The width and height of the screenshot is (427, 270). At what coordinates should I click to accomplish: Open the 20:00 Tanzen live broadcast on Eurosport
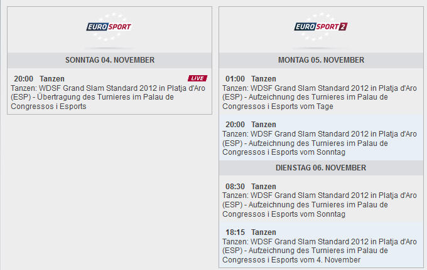[110, 91]
